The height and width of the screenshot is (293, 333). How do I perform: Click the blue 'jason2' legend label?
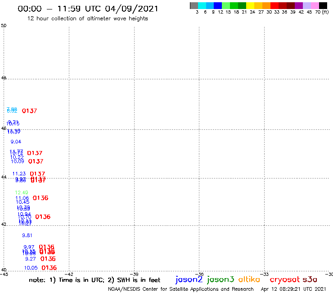(x=189, y=279)
